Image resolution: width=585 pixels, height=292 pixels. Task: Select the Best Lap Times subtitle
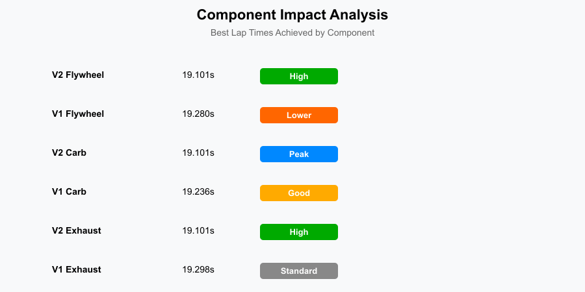click(292, 32)
